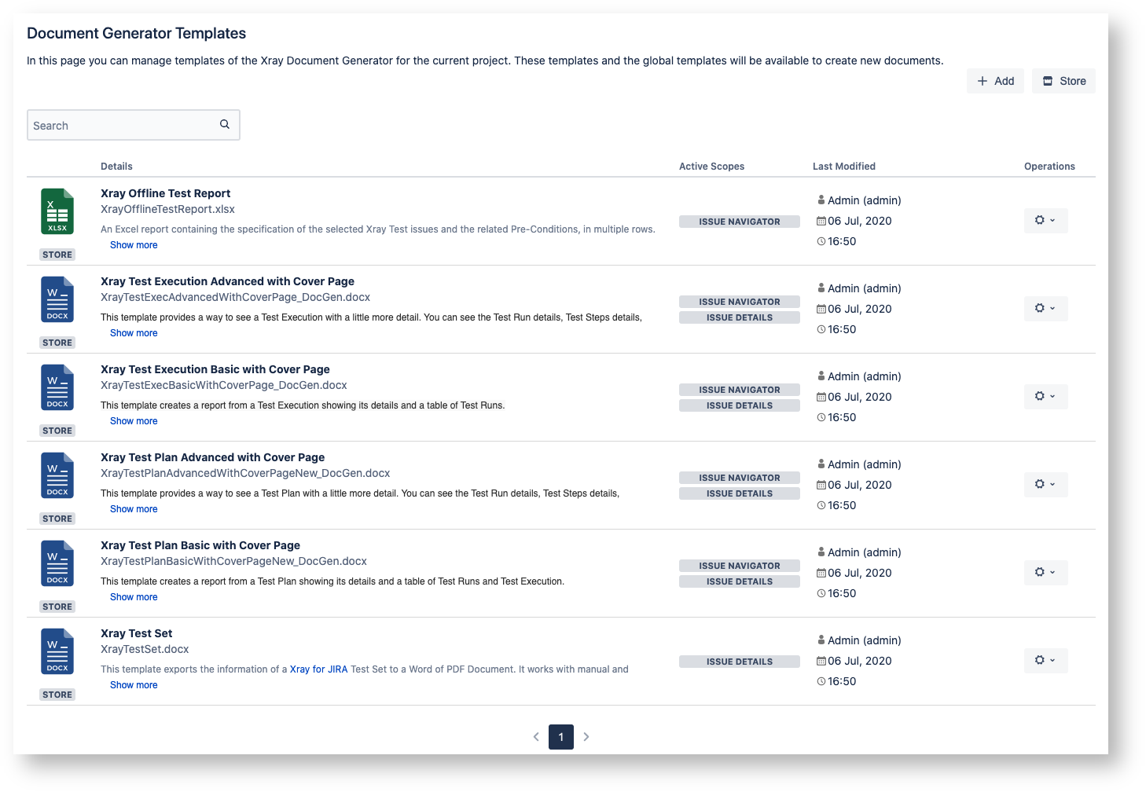Go to previous page arrow
Image resolution: width=1146 pixels, height=792 pixels.
(x=536, y=737)
